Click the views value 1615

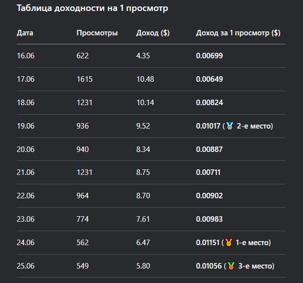pyautogui.click(x=84, y=79)
